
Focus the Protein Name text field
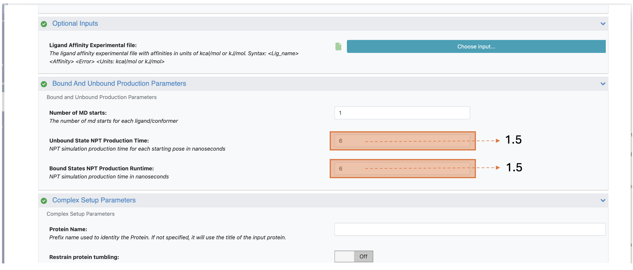470,229
